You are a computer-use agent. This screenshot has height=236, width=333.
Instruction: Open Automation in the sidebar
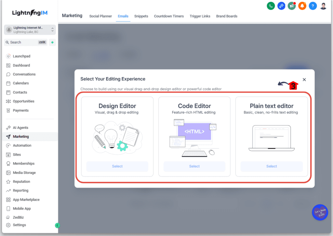click(x=22, y=146)
